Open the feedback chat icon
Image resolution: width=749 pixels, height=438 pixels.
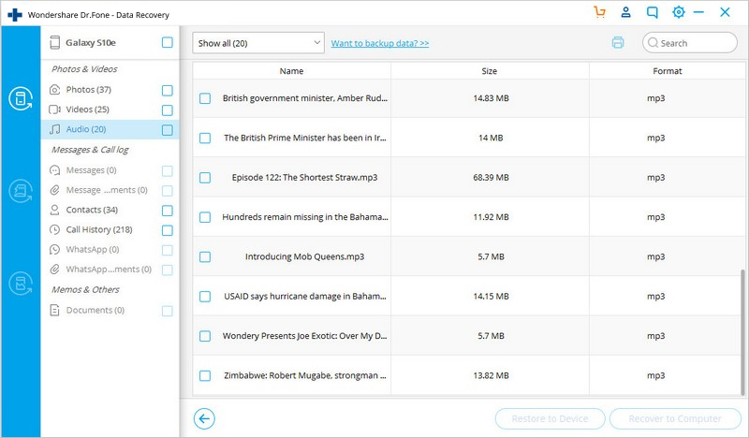(652, 12)
